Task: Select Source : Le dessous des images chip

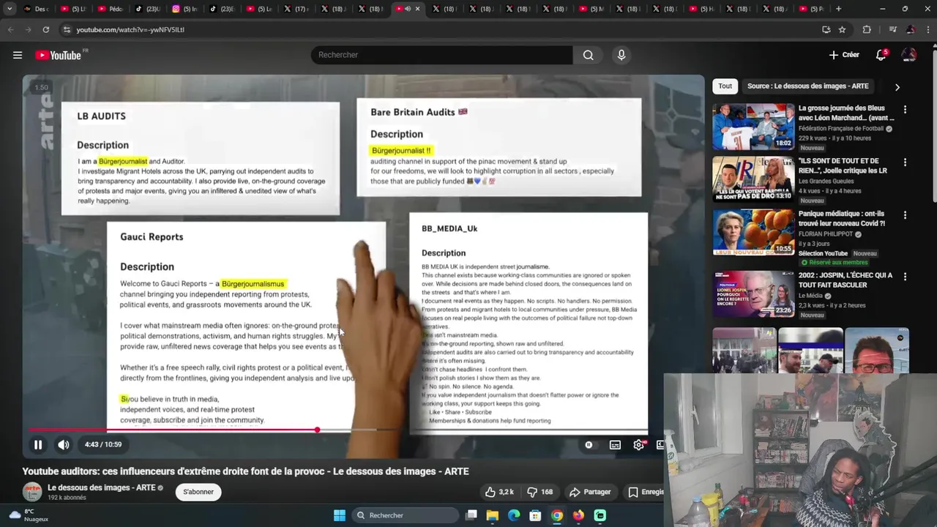Action: click(808, 86)
